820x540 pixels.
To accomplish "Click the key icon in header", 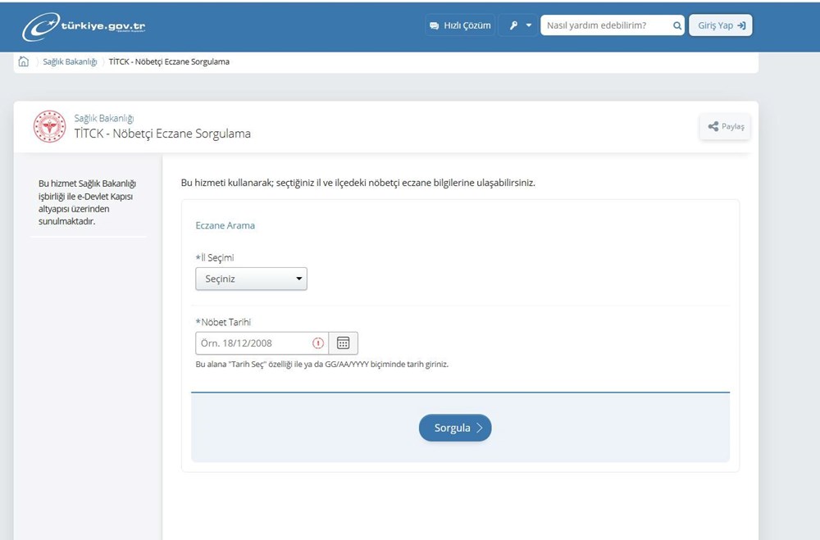I will [514, 25].
